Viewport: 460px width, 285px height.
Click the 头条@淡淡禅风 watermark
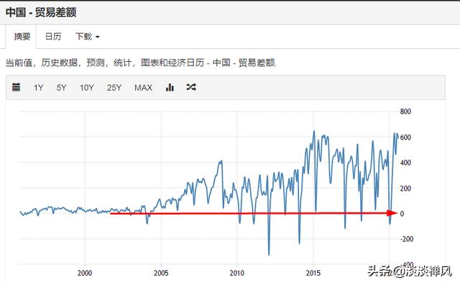410,271
